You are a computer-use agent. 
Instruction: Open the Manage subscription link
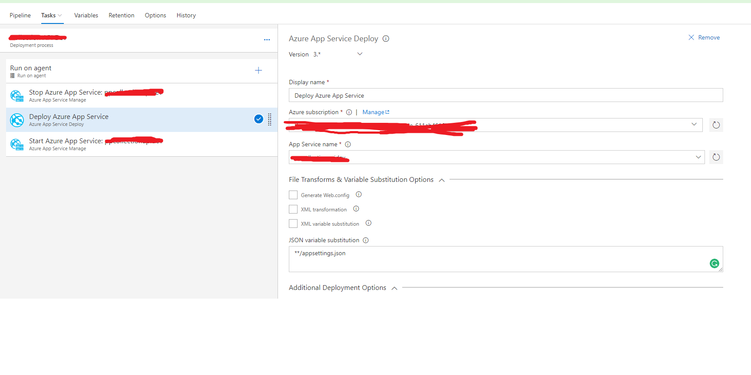pos(376,112)
